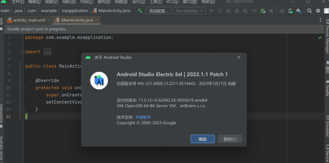329x163 pixels.
Task: Open the Emulator side panel
Action: click(x=327, y=126)
